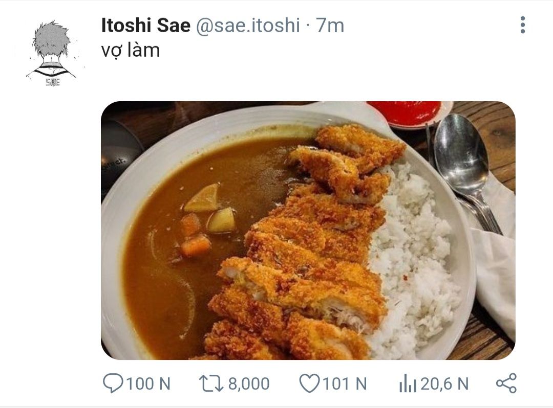This screenshot has width=553, height=408.
Task: Select the post text "vợ làm"
Action: click(x=131, y=50)
